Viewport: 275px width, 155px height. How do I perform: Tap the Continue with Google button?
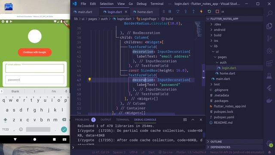coord(35,52)
